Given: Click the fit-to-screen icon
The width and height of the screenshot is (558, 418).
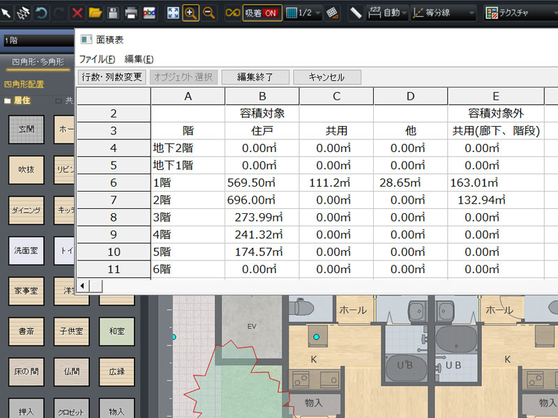Looking at the screenshot, I should (172, 13).
